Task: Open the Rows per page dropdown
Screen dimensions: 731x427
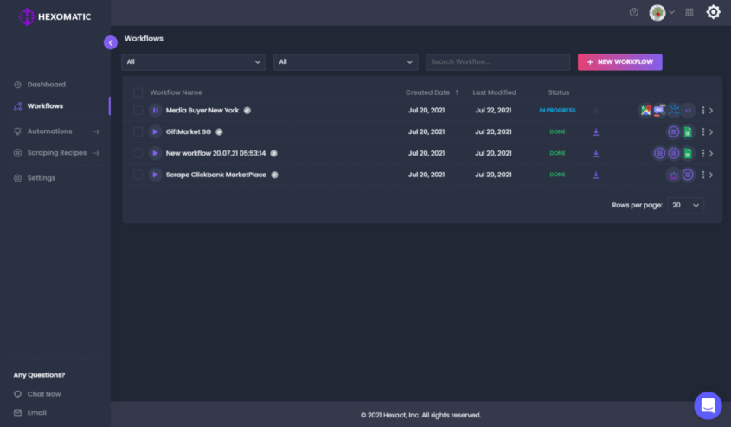Action: [x=685, y=206]
